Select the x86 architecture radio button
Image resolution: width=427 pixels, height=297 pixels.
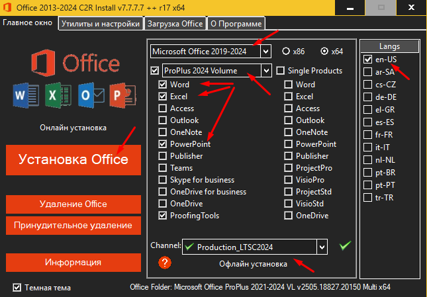[x=286, y=51]
